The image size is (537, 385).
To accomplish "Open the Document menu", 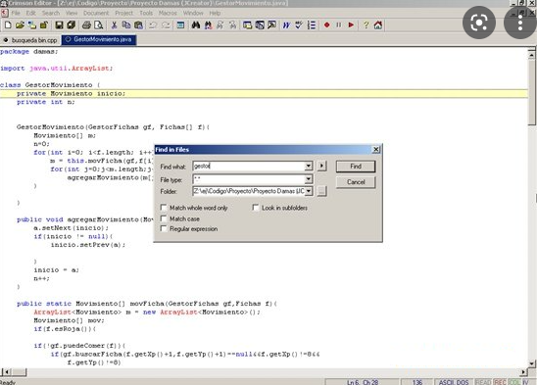I will tap(96, 13).
